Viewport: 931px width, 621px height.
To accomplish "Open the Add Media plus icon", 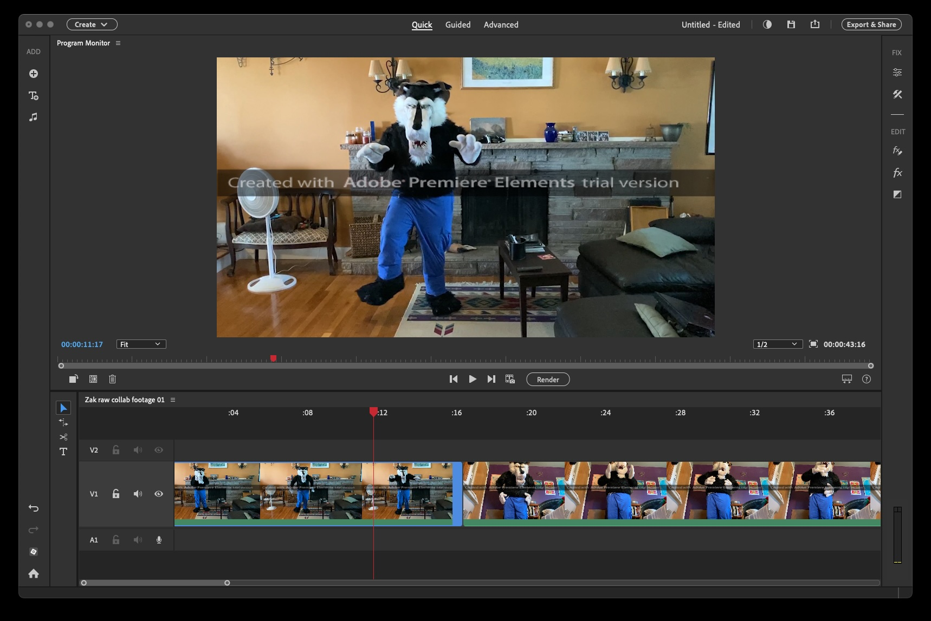I will coord(34,74).
